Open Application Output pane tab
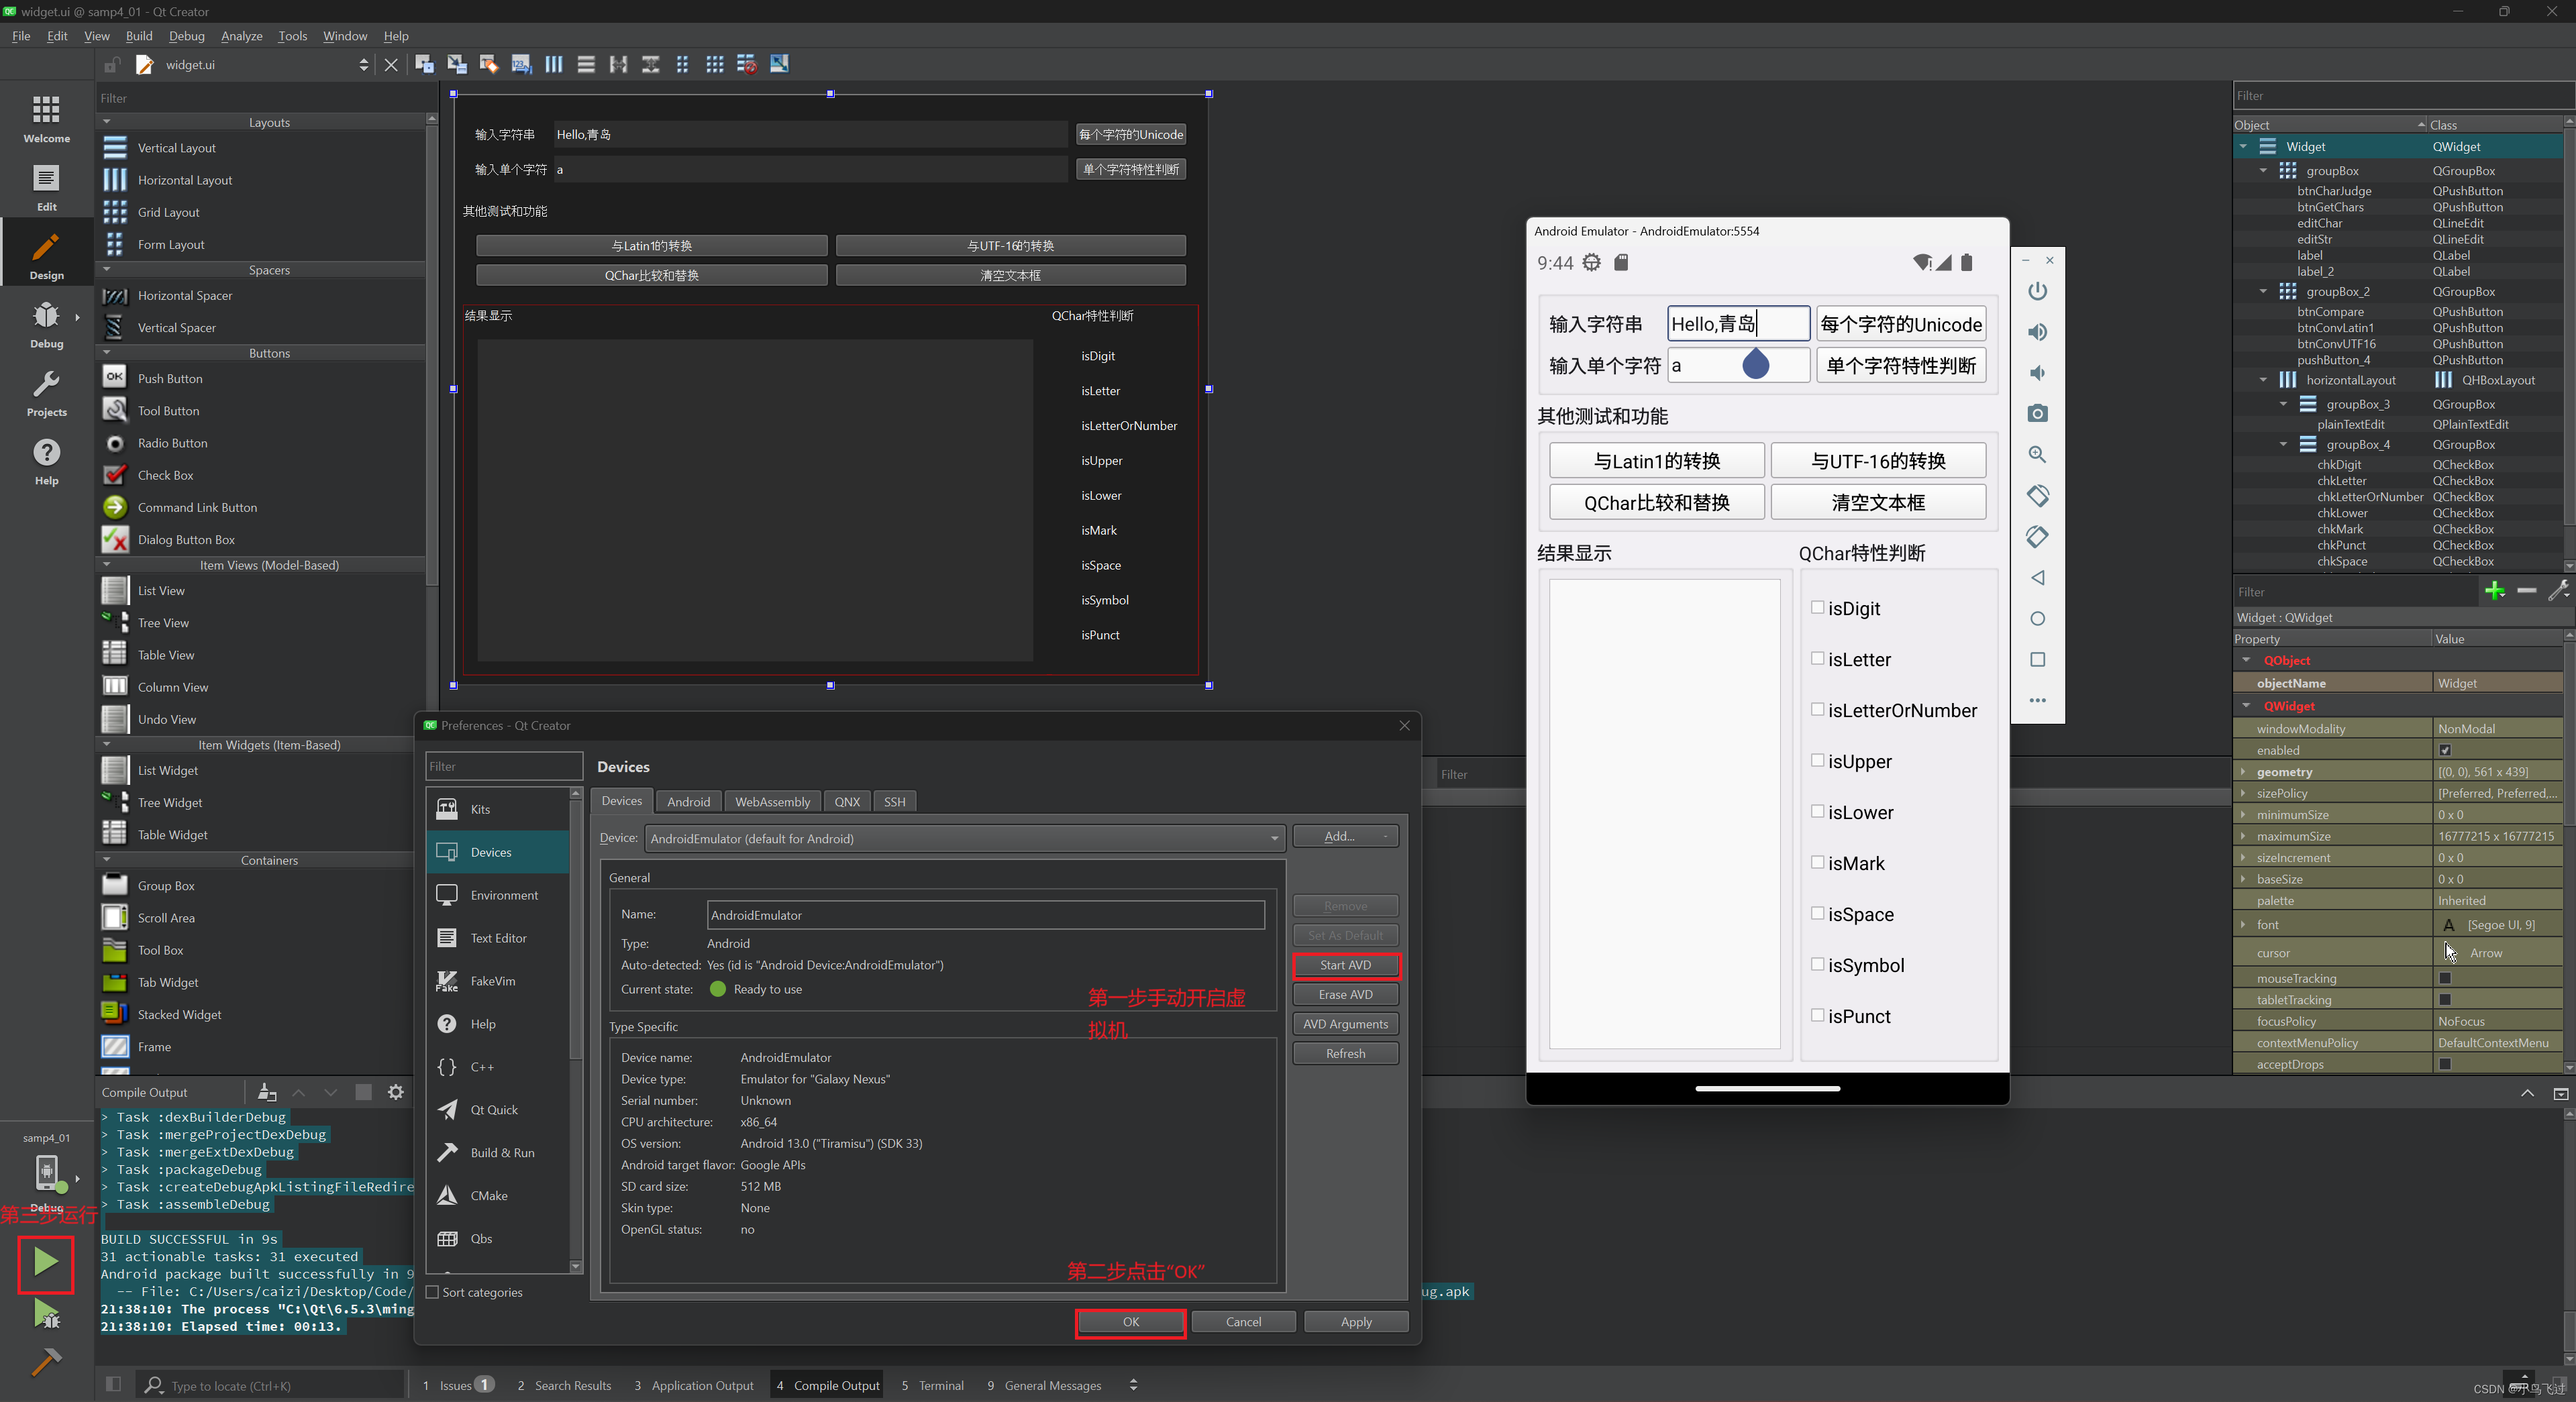This screenshot has width=2576, height=1402. tap(694, 1385)
